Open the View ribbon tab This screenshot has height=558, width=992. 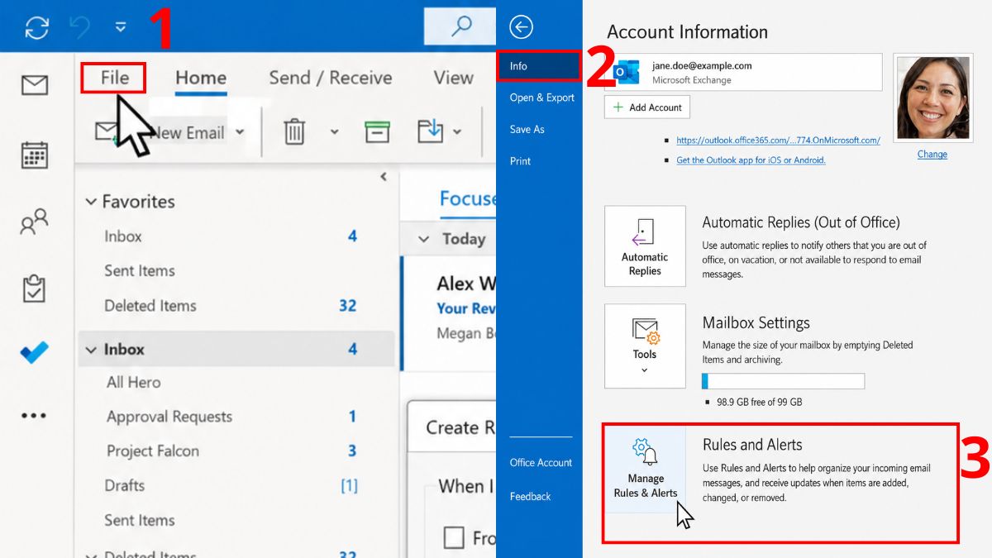pos(453,78)
